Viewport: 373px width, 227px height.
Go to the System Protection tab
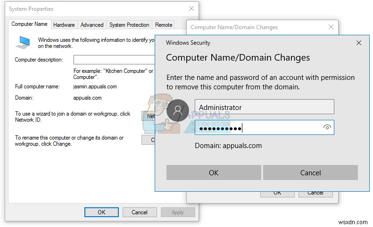[129, 25]
